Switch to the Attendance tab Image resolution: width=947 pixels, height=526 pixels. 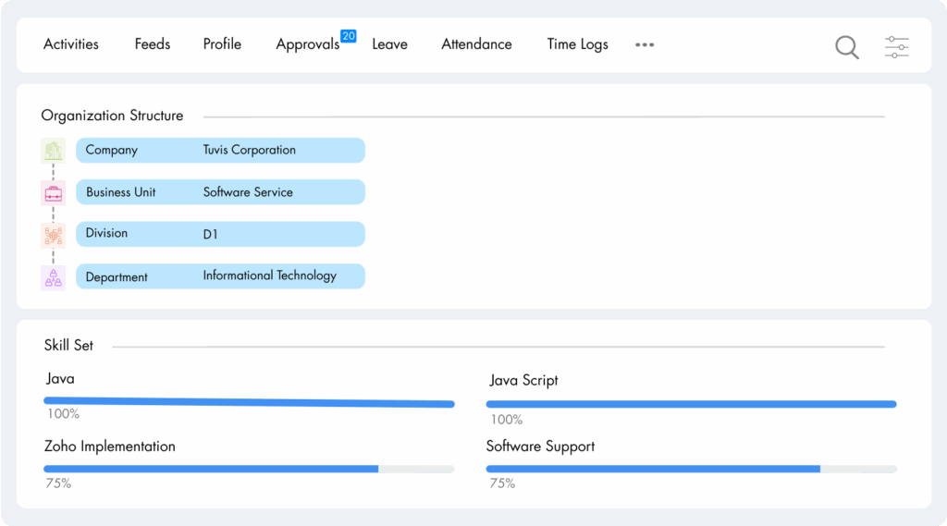coord(476,44)
